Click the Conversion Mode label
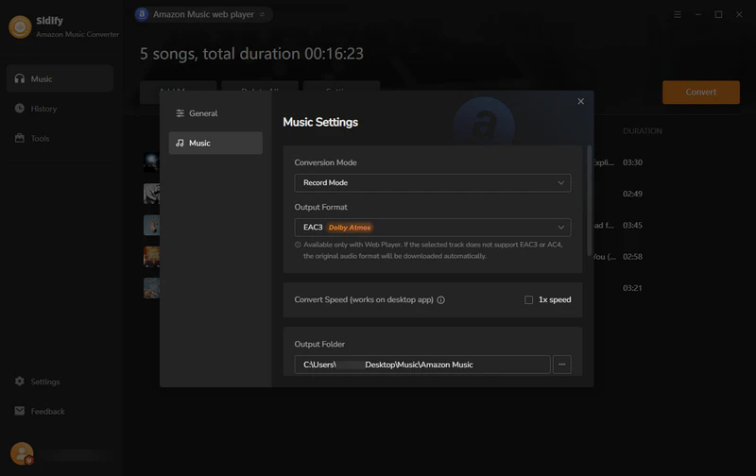This screenshot has width=756, height=476. (325, 162)
